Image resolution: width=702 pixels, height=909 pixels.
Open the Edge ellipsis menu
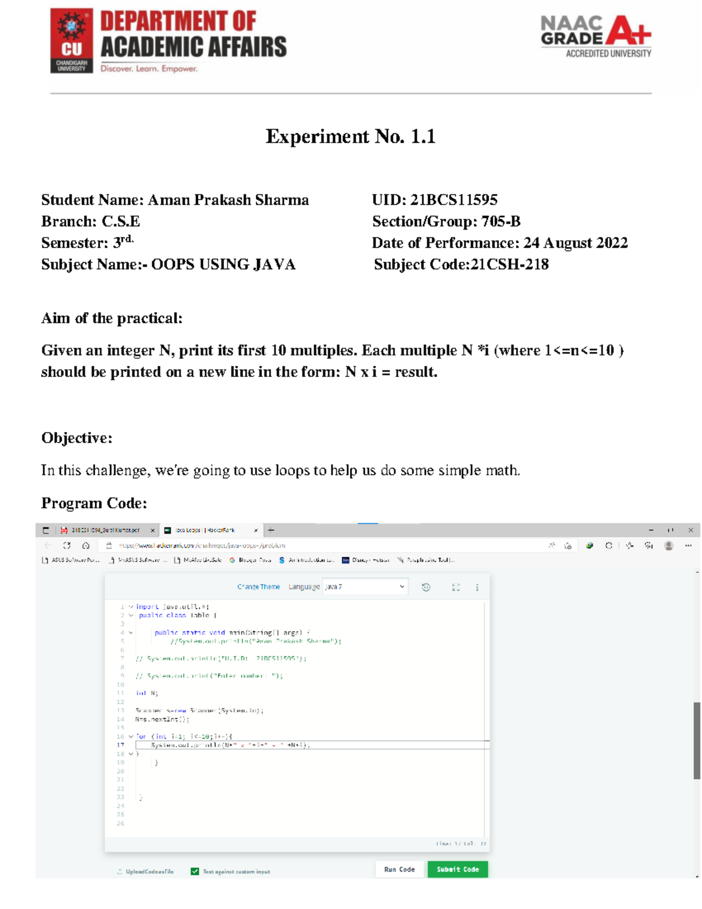point(688,546)
